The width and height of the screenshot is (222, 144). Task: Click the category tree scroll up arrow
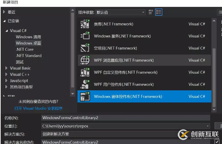click(x=72, y=10)
